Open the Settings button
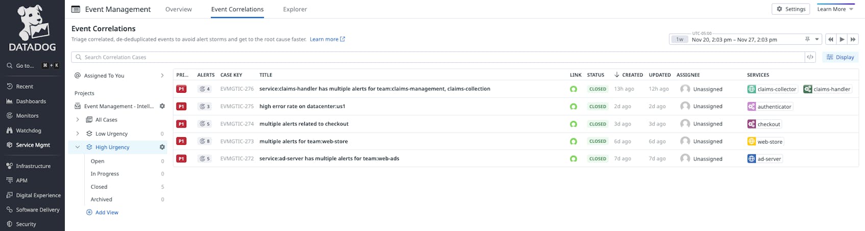This screenshot has width=865, height=231. coord(790,9)
